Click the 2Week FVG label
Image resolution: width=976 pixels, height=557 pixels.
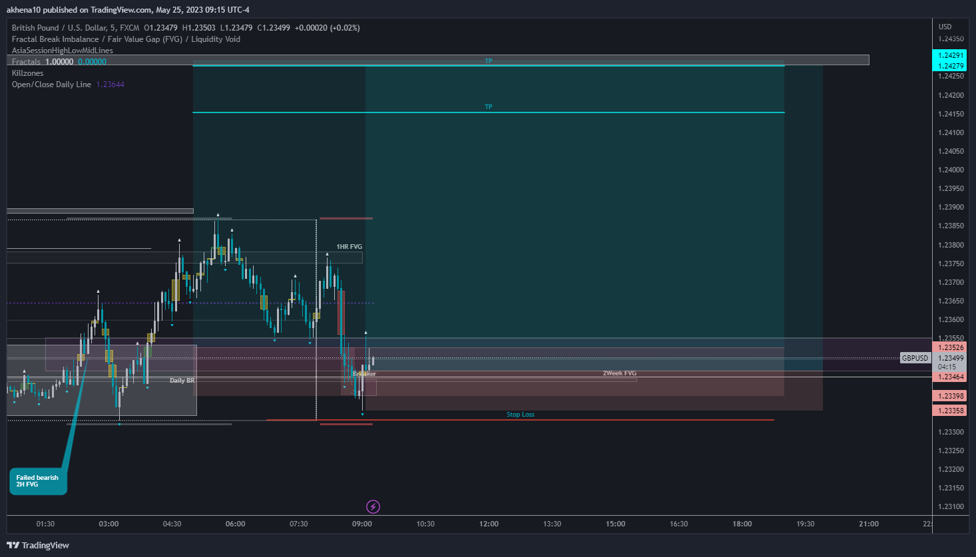[x=620, y=373]
